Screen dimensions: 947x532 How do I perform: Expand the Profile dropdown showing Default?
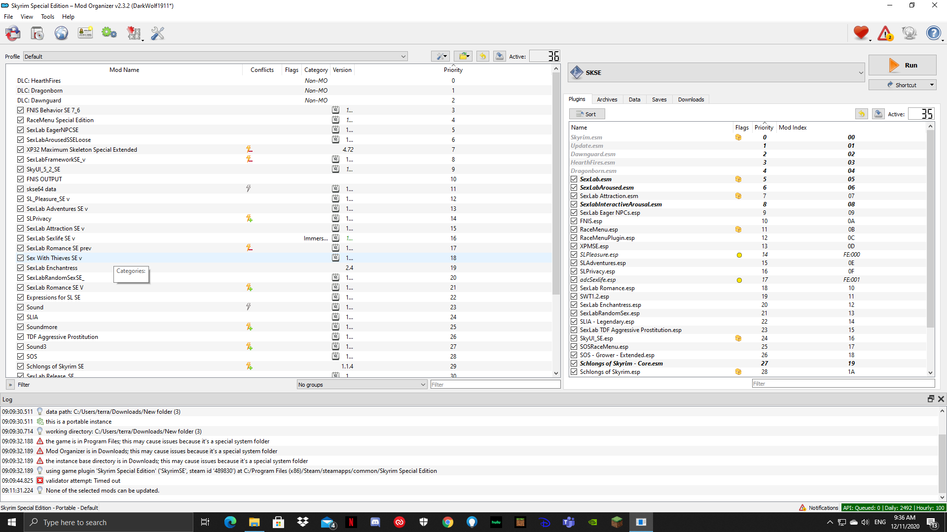tap(216, 57)
